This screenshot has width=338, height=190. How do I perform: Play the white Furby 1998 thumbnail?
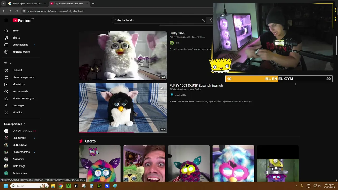[123, 56]
